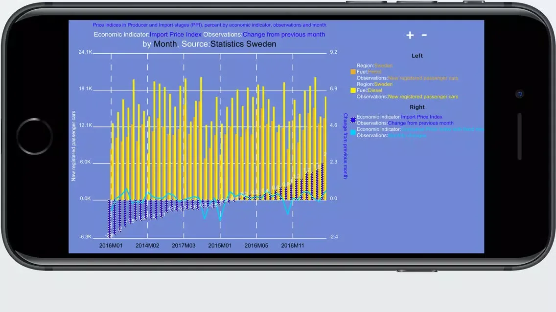Select the yellow Diesel legend swatch
Screen dimensions: 556x312
(353, 90)
